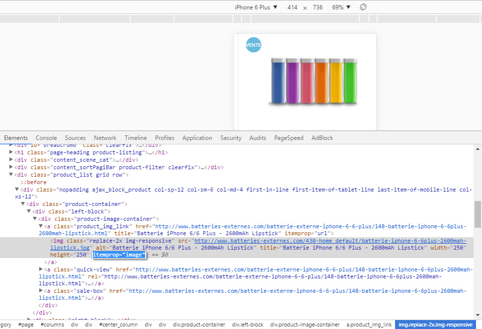Select a.product_img_link in the breadcrumb
The image size is (482, 329).
369,325
